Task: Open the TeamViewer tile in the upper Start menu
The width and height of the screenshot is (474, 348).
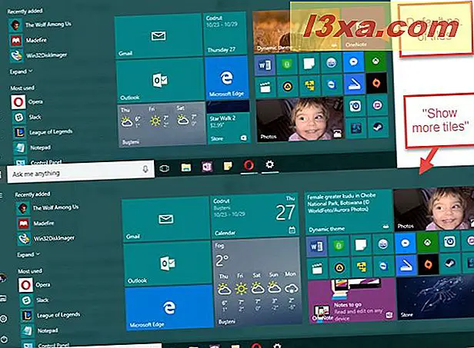Action: click(332, 85)
